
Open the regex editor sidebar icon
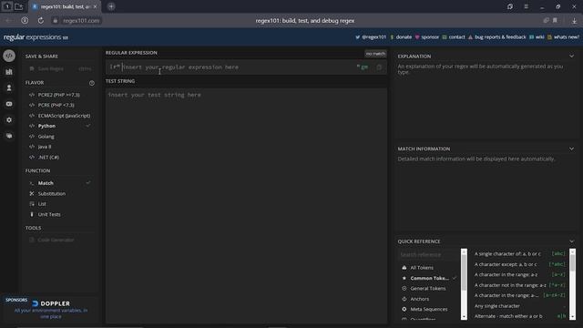pyautogui.click(x=9, y=56)
